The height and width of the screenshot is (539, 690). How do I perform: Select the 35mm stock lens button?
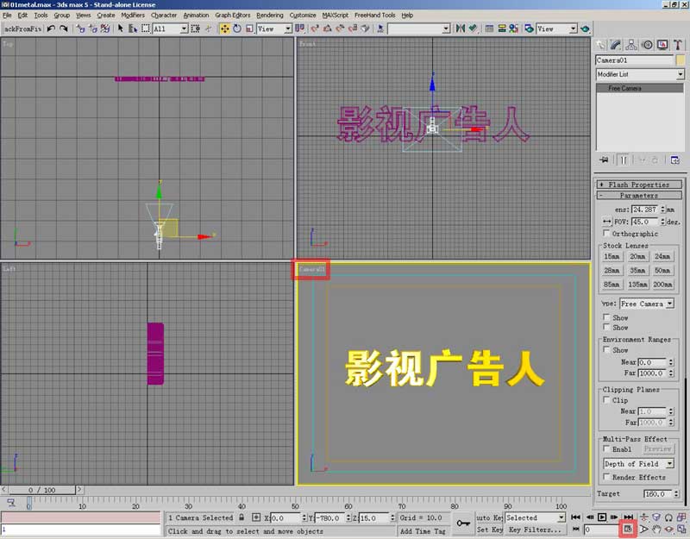[x=637, y=270]
